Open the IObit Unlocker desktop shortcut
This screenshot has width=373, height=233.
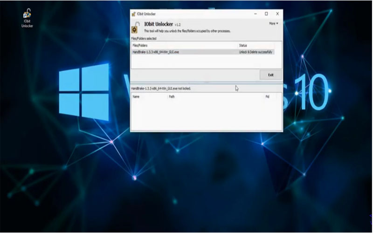coord(27,18)
